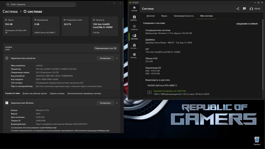
Task: Click the Система breadcrumb in Settings
Action: coord(10,11)
